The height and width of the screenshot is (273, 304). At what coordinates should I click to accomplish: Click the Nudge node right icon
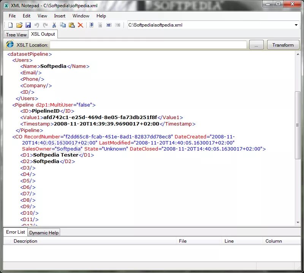pyautogui.click(x=117, y=25)
